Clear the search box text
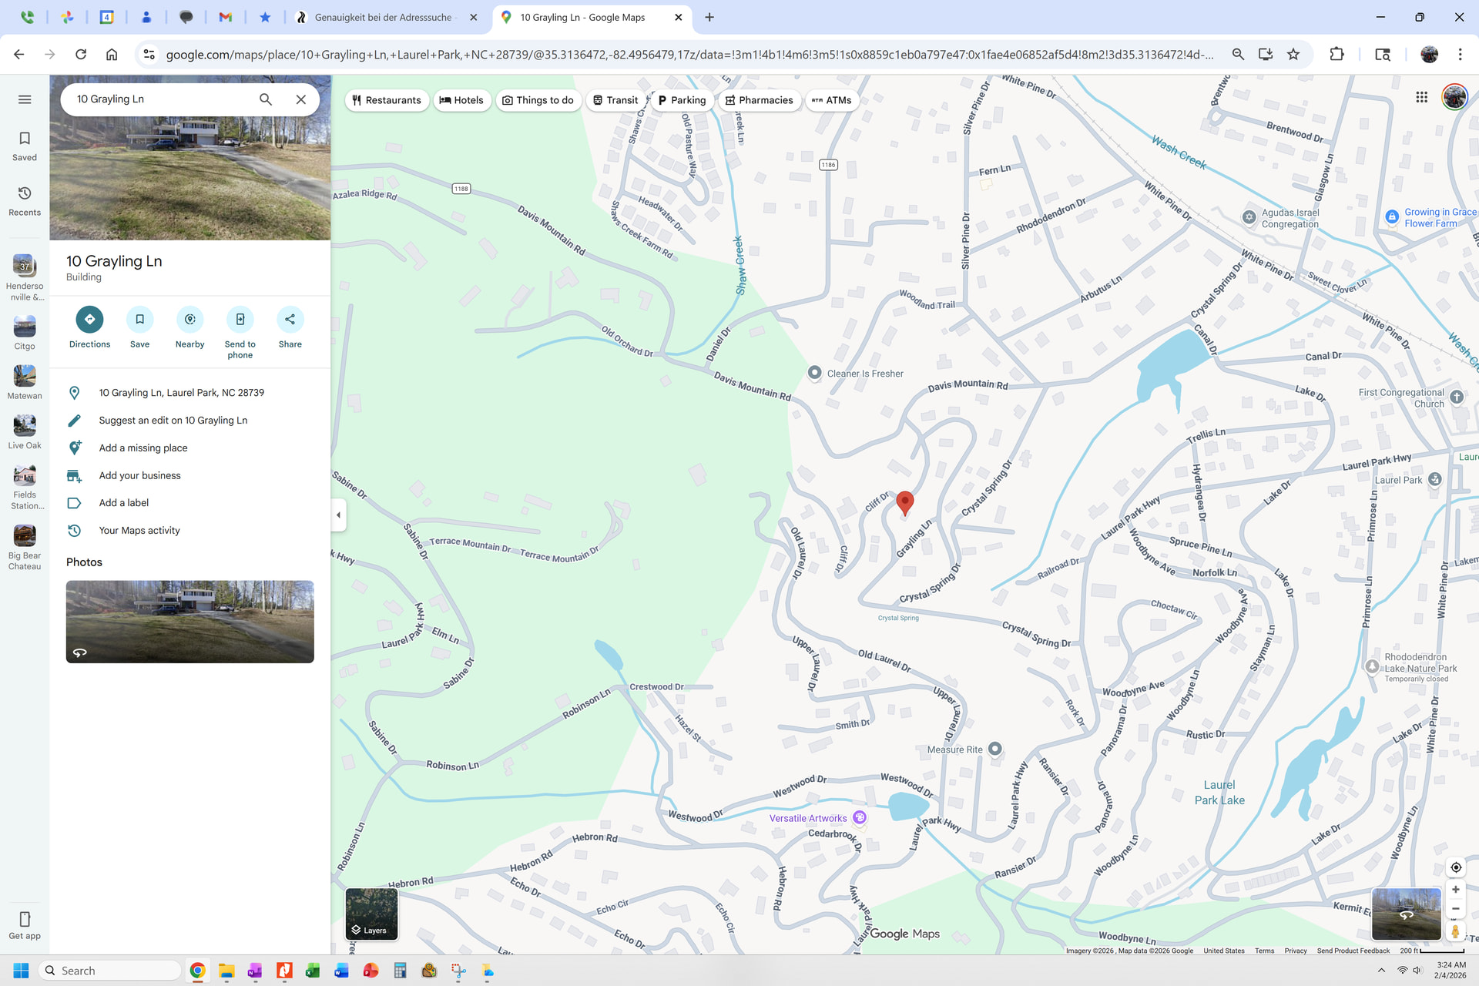 tap(301, 99)
